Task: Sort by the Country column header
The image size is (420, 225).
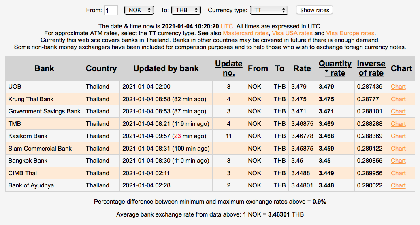Action: coord(101,68)
